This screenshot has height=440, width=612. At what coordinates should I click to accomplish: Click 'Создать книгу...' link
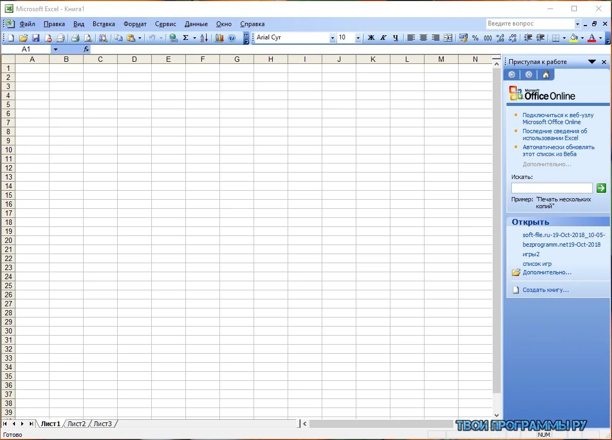[x=545, y=290]
